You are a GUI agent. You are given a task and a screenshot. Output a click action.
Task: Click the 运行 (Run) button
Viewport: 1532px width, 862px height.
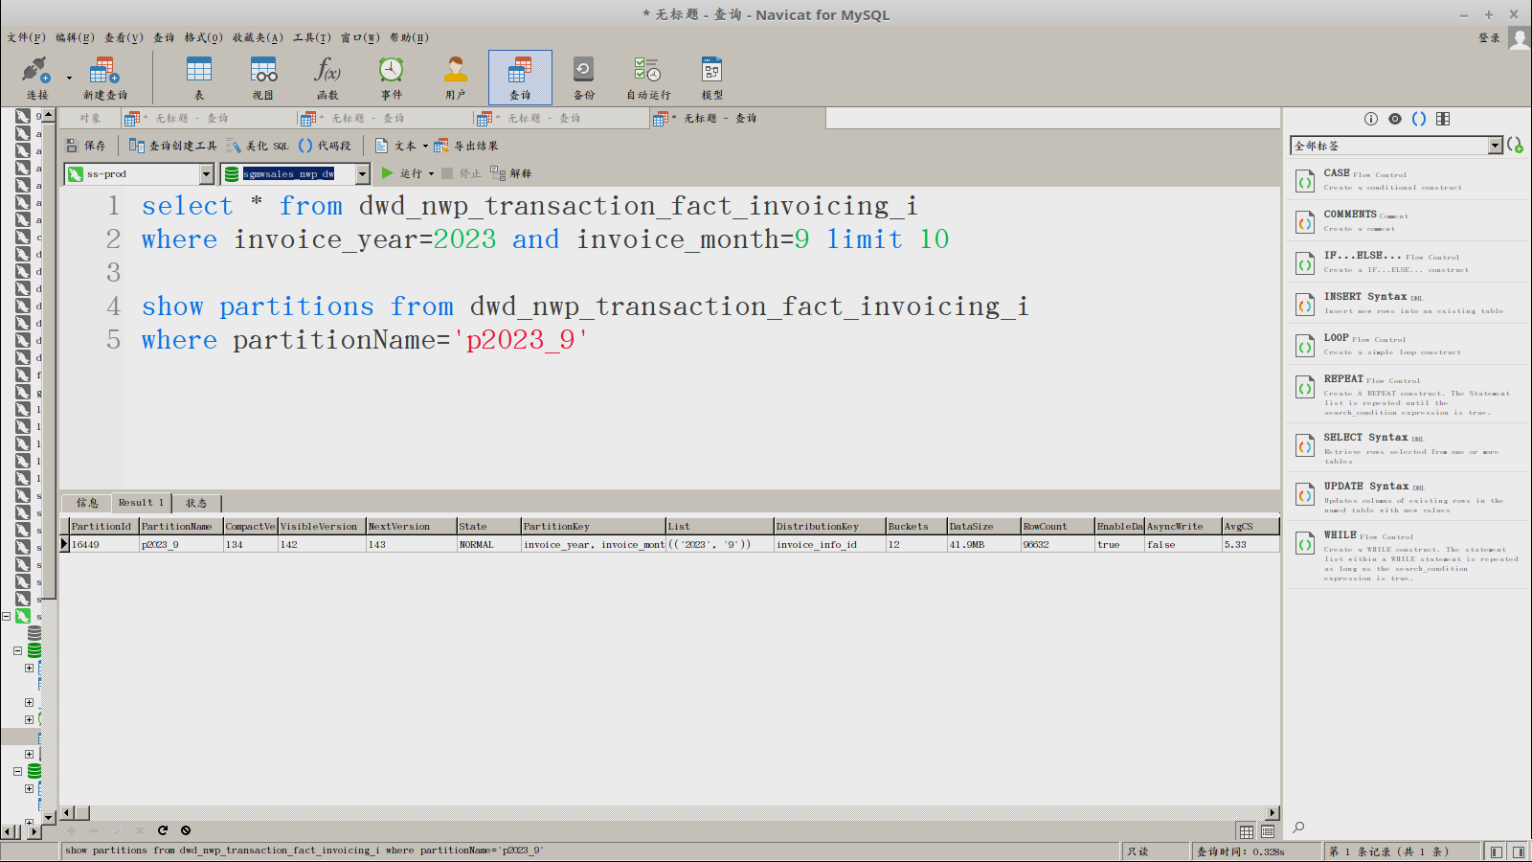click(x=402, y=173)
